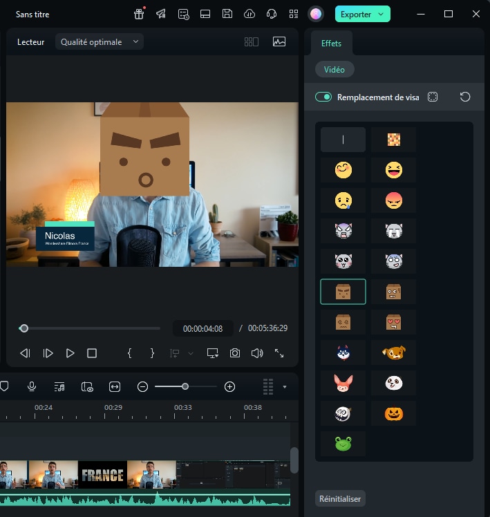
Task: Click the FRANCE clip thumbnail in timeline
Action: [x=102, y=475]
